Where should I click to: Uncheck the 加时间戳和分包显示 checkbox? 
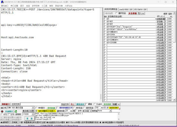tap(36, 111)
